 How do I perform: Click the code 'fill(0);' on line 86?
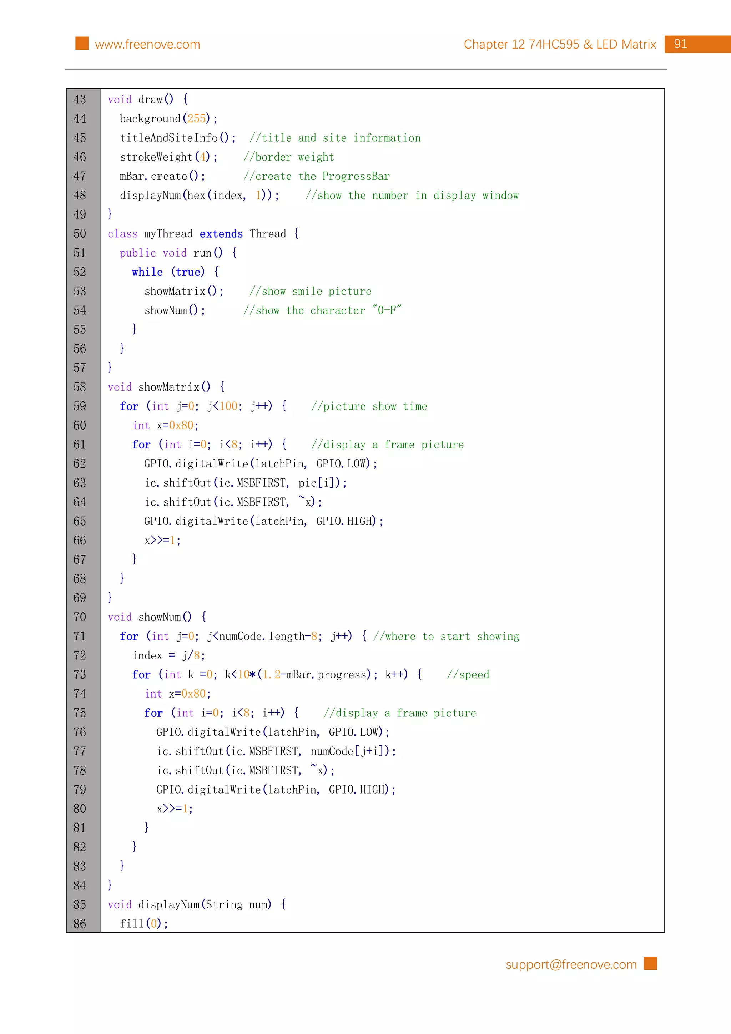point(144,924)
